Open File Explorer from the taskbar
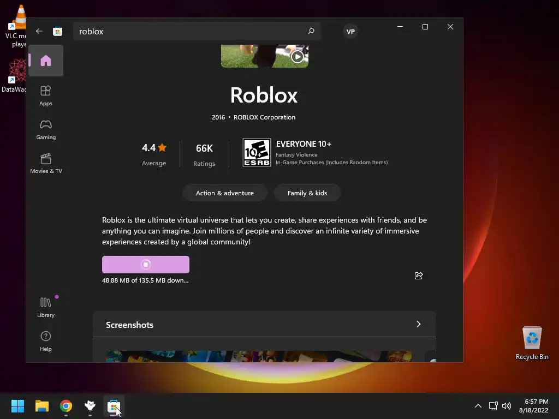 click(x=41, y=406)
